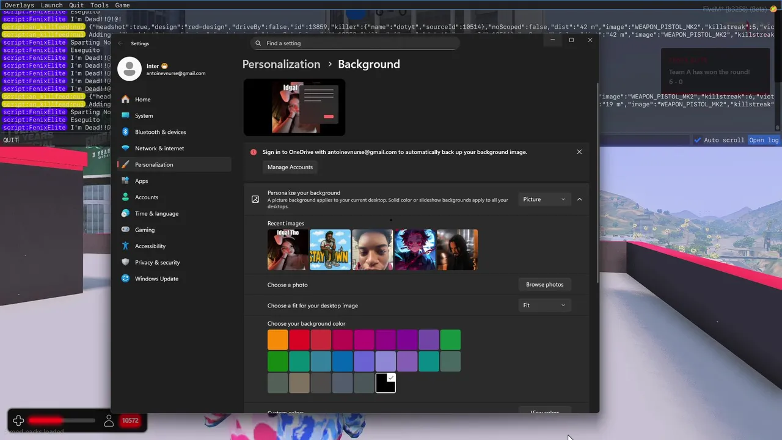The image size is (782, 440).
Task: Click Open log button in console
Action: pos(764,140)
